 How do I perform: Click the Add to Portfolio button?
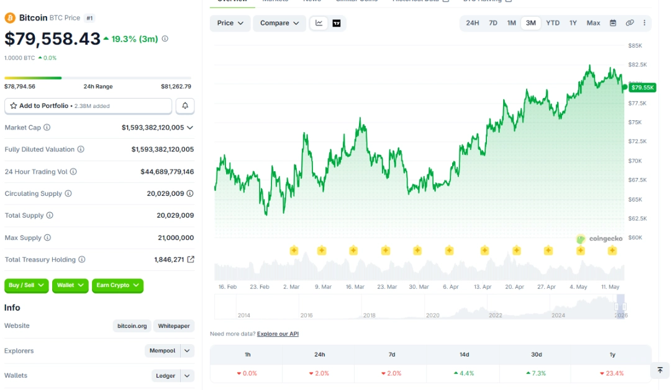88,105
